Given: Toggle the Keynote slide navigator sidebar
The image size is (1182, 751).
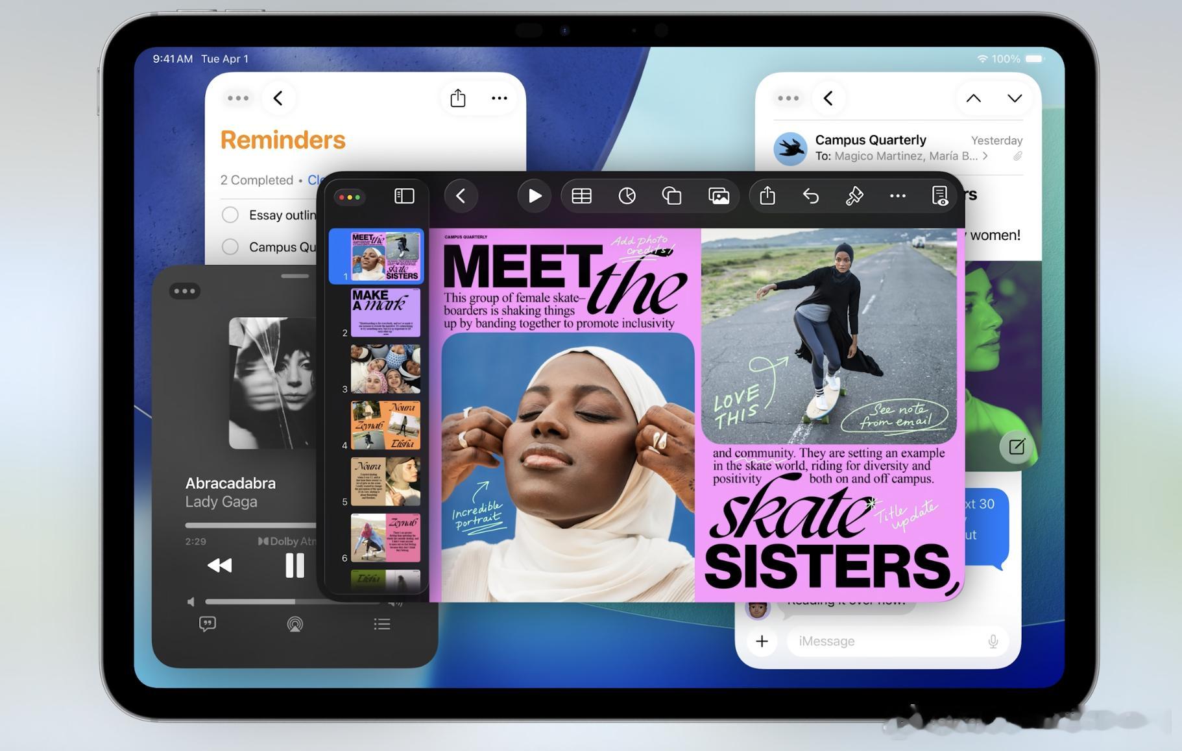Looking at the screenshot, I should click(x=404, y=196).
